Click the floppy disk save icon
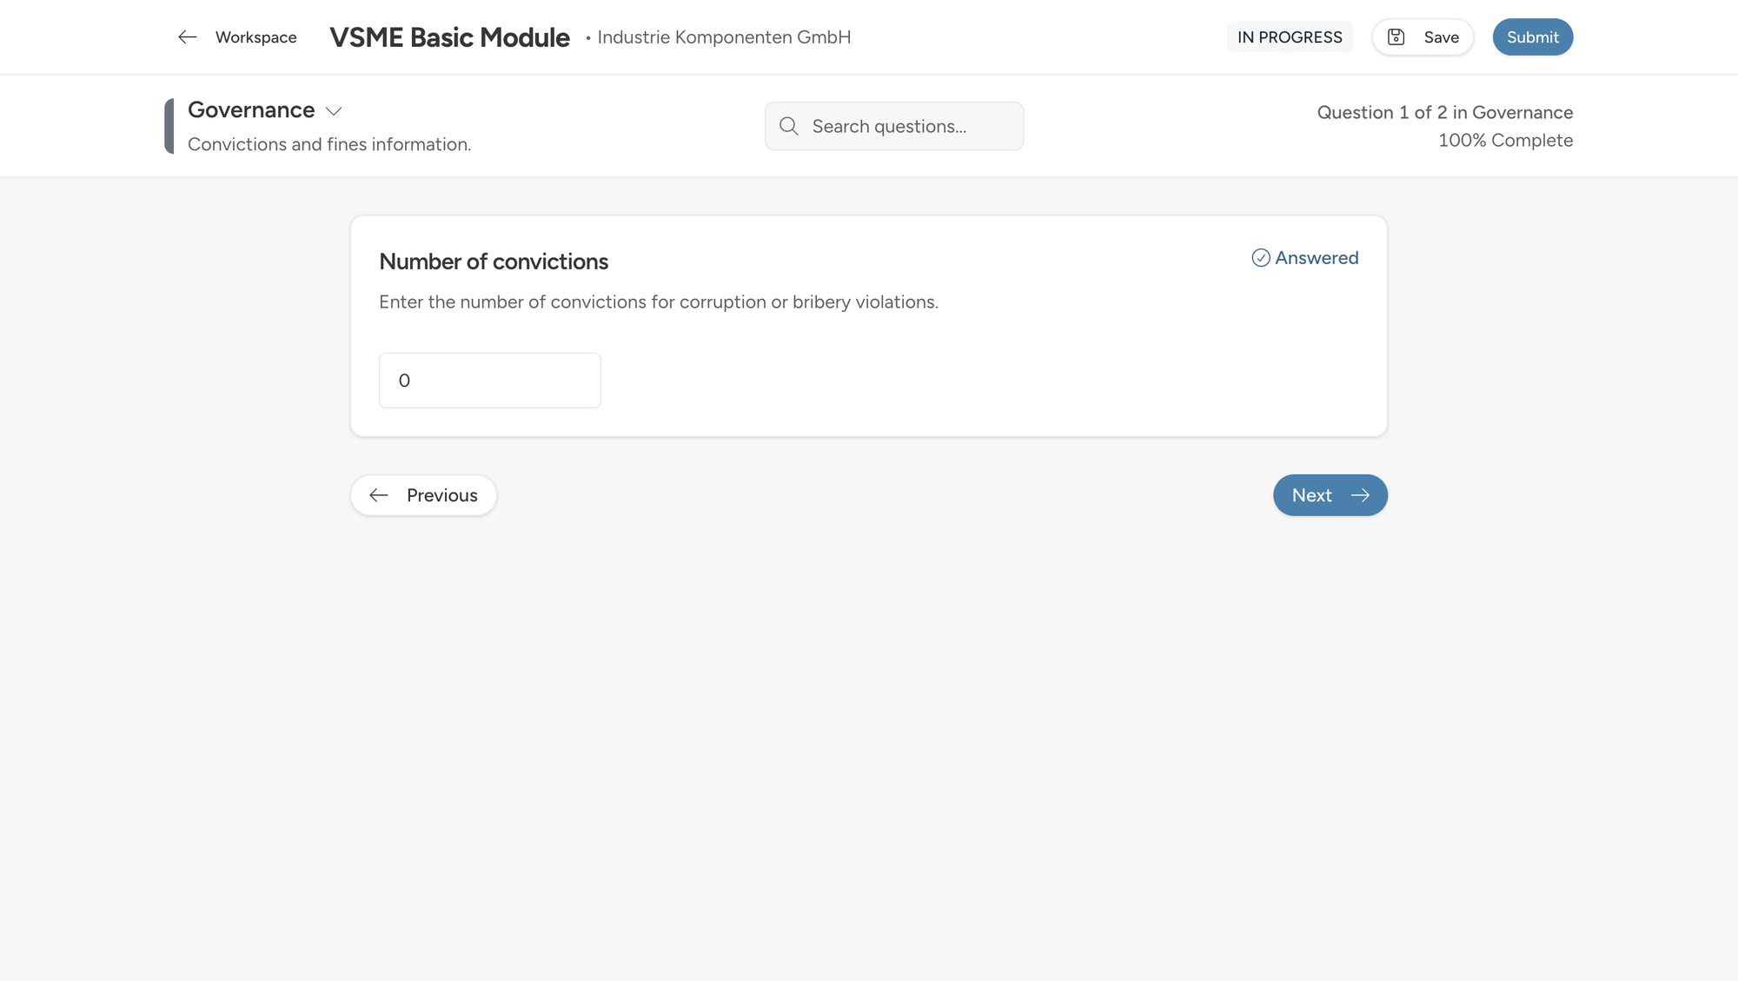 coord(1396,37)
